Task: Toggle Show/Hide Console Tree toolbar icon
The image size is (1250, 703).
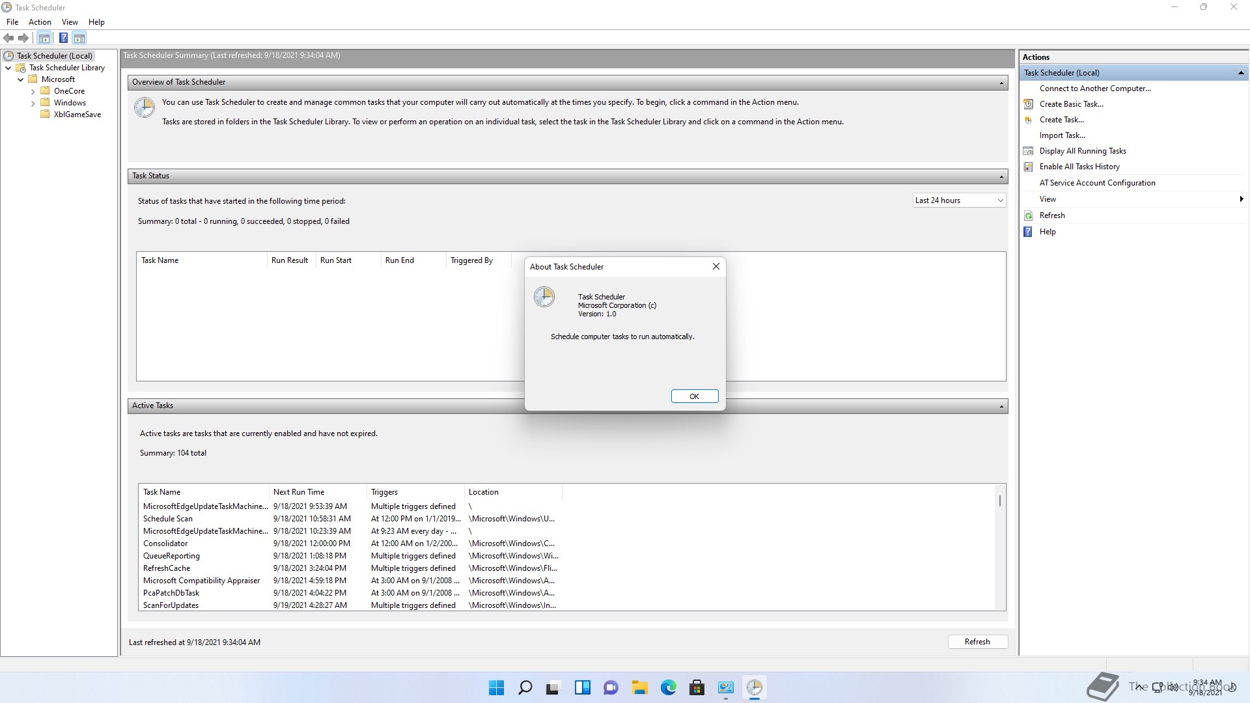Action: pos(44,38)
